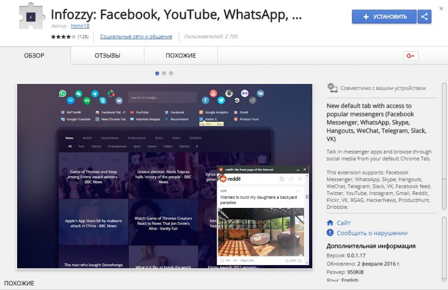
Task: Open the author link htmn18
Action: click(x=80, y=26)
